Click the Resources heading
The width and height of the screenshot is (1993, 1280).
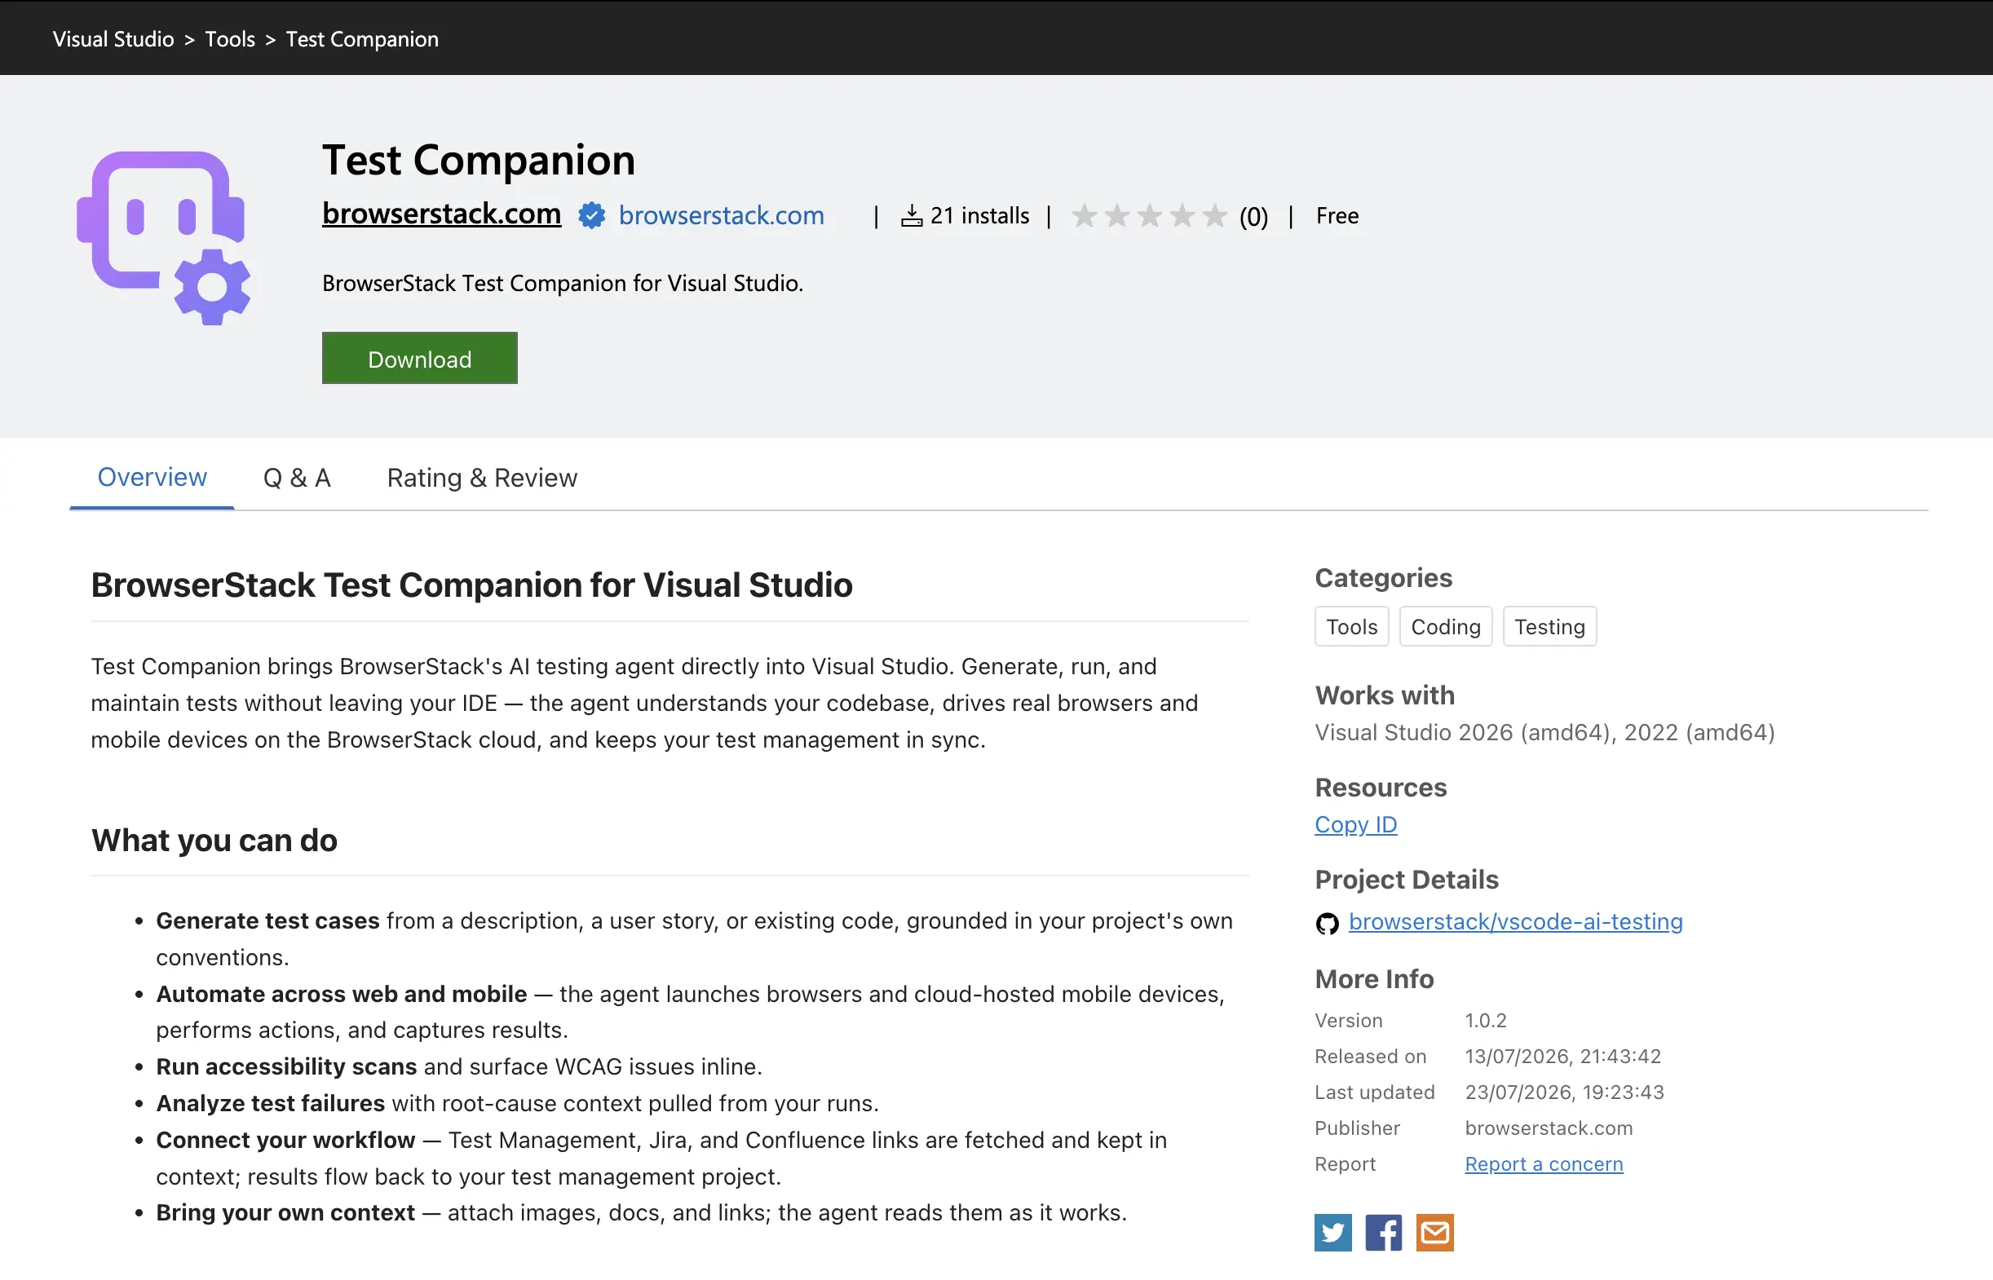(x=1381, y=787)
